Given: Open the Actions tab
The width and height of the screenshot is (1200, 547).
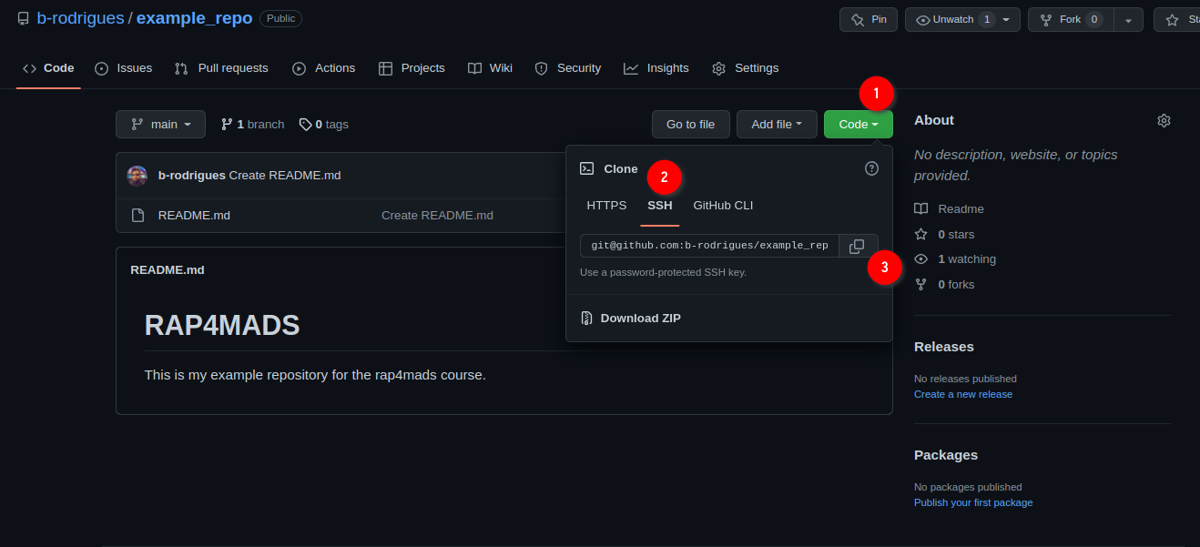Looking at the screenshot, I should click(x=324, y=68).
